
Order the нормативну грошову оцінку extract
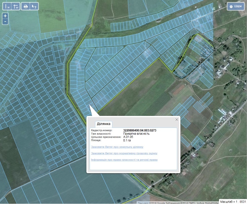(x=124, y=153)
